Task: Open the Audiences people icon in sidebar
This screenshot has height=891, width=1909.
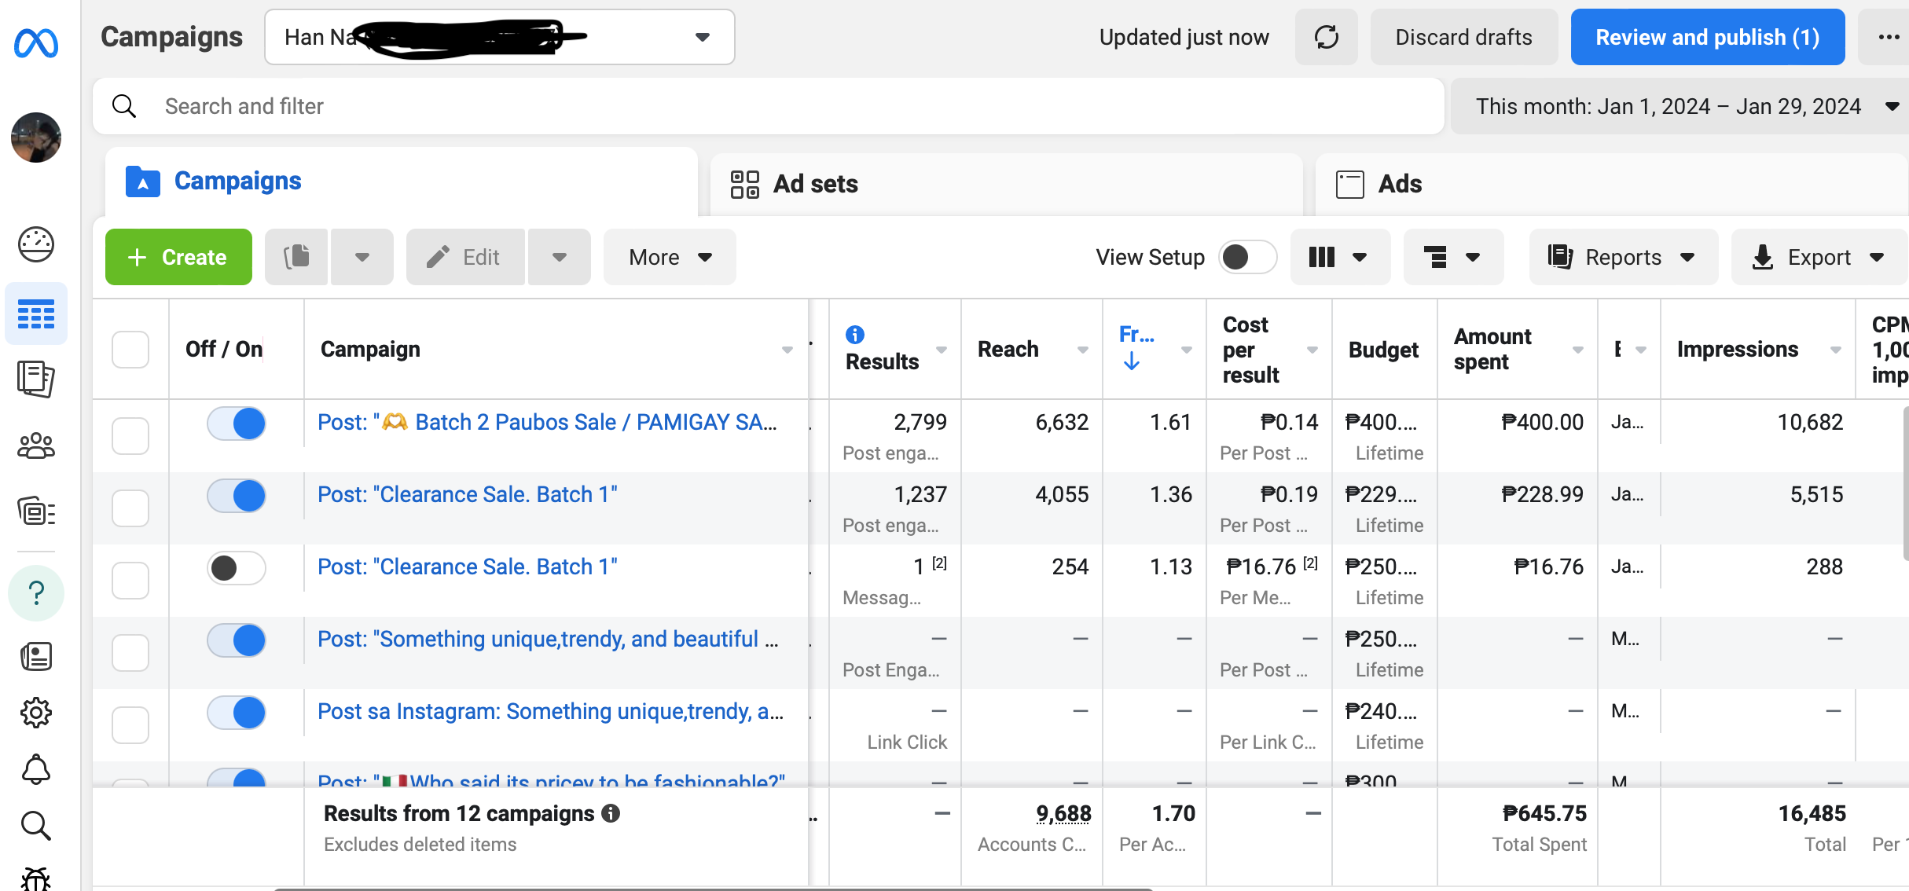Action: pyautogui.click(x=36, y=446)
